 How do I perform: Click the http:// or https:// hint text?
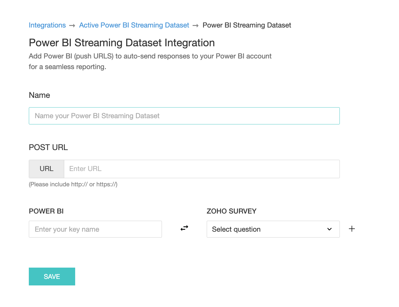pyautogui.click(x=73, y=184)
